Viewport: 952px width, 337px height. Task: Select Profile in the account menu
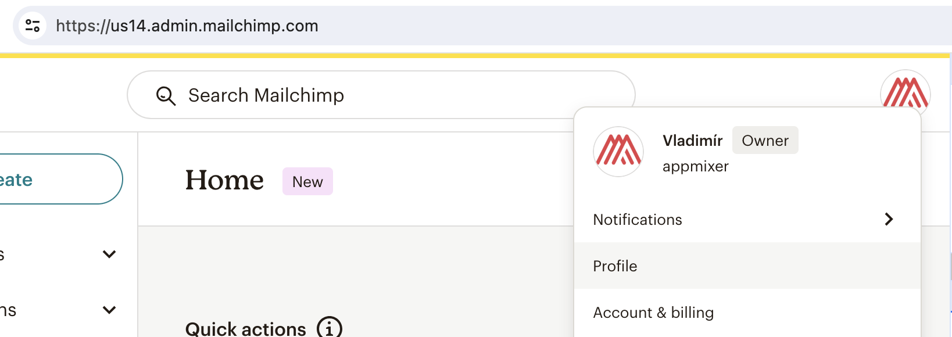615,266
